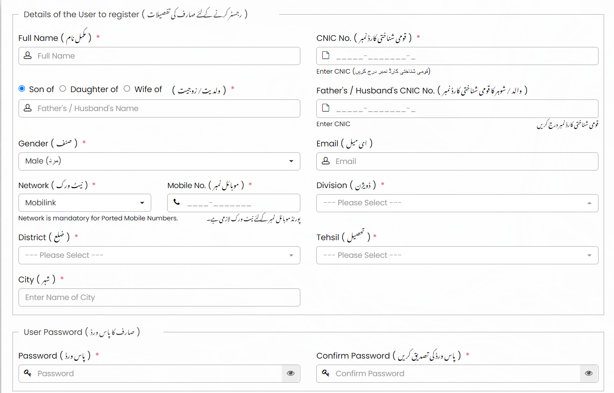Image resolution: width=614 pixels, height=393 pixels.
Task: Click the 'Details of the User to register' heading
Action: [135, 14]
